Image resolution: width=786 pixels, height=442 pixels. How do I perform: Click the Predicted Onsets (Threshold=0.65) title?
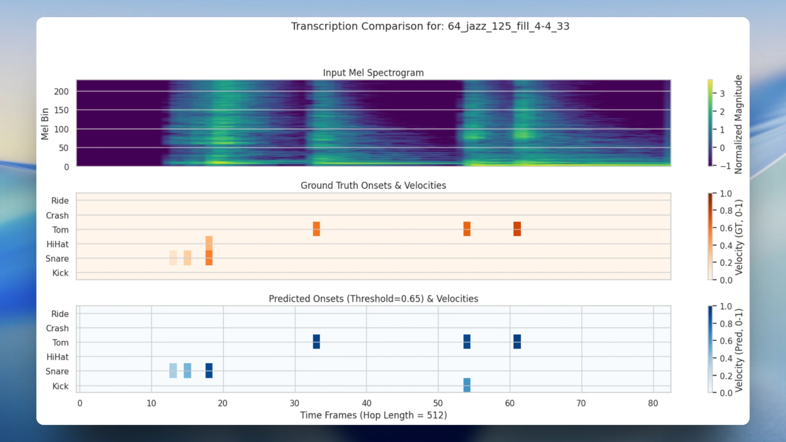pyautogui.click(x=373, y=299)
